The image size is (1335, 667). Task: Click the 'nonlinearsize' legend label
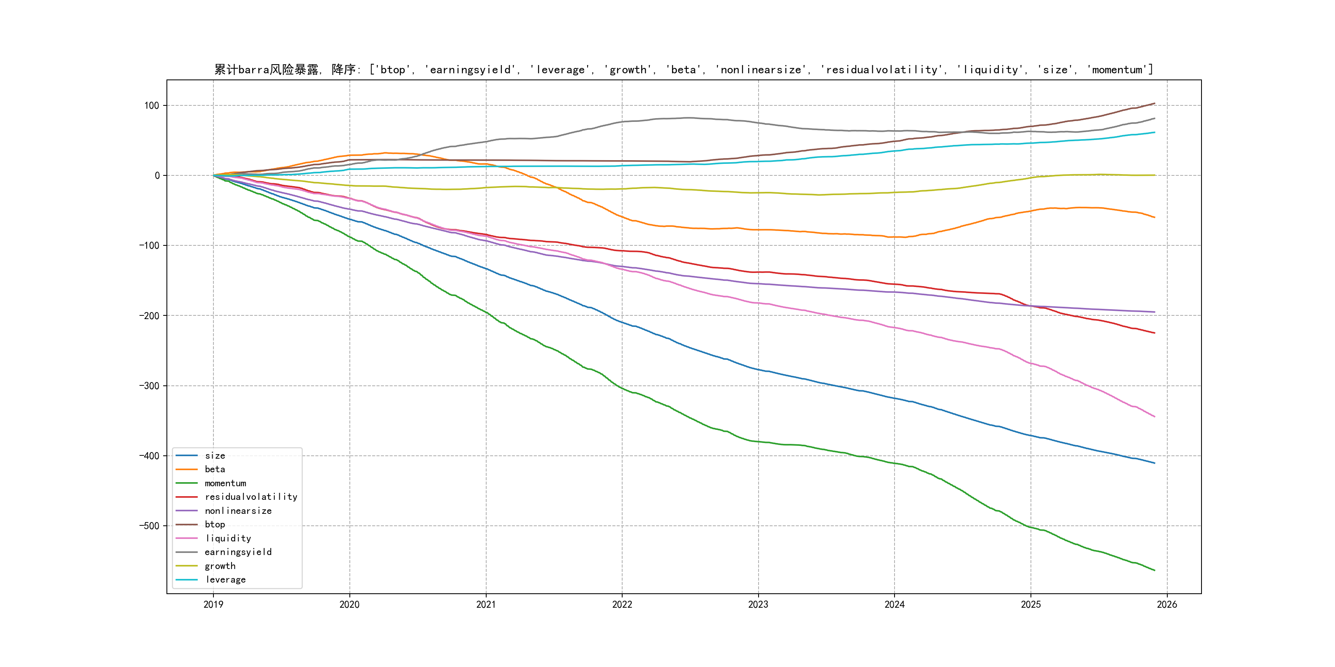(238, 511)
